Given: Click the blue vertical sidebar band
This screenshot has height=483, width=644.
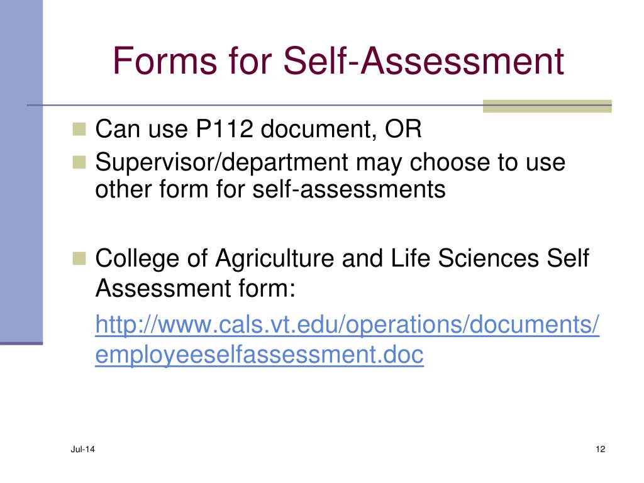Looking at the screenshot, I should (x=21, y=170).
